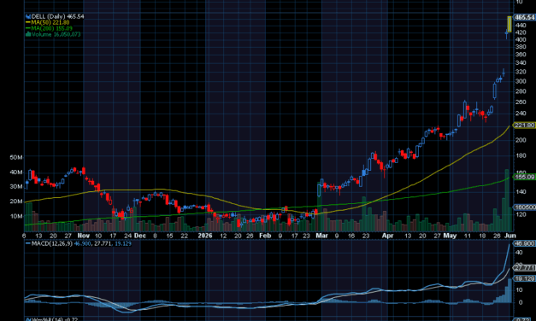This screenshot has width=536, height=321.
Task: Click the 12 date label after 2026
Action: pyautogui.click(x=223, y=236)
